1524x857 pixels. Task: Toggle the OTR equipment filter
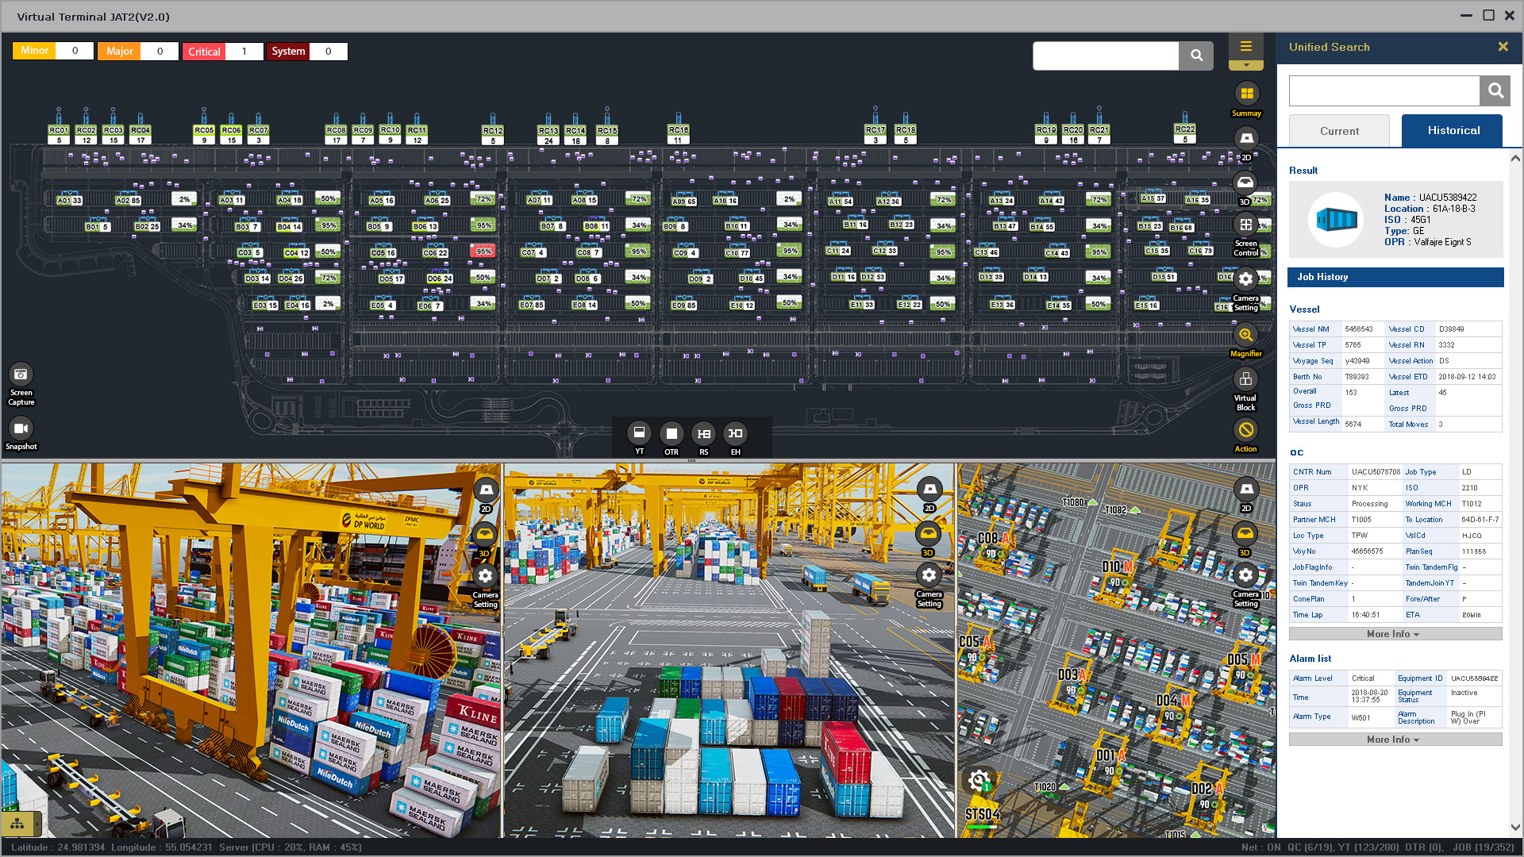[672, 434]
